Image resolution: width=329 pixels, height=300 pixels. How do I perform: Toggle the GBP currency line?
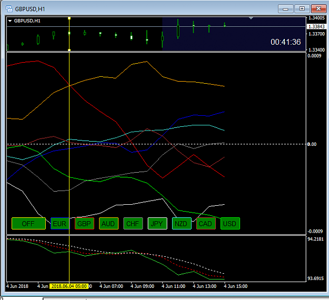[84, 224]
